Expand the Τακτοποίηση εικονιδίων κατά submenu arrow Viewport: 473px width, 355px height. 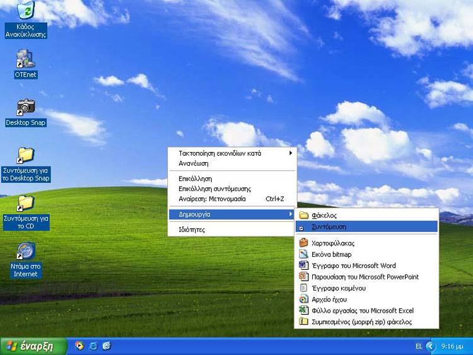coord(291,153)
